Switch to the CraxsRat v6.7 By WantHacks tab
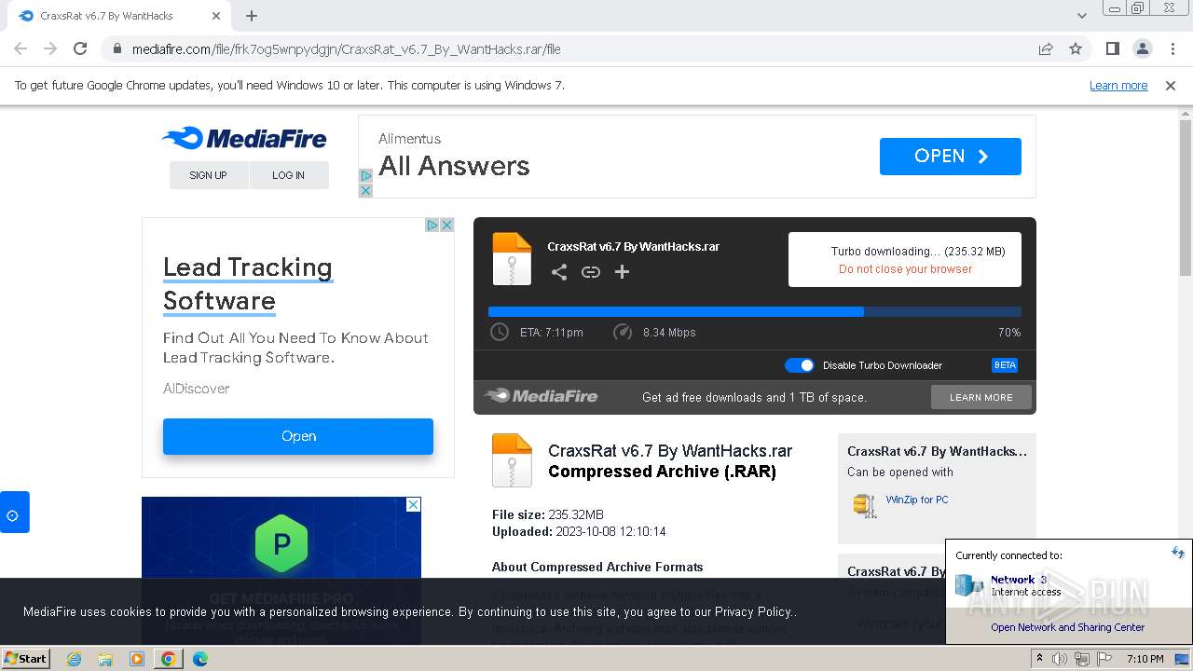 116,17
